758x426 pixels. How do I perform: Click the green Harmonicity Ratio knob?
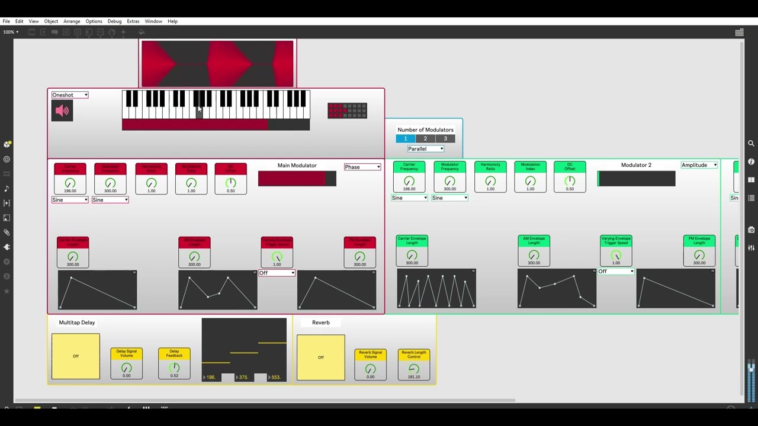490,181
